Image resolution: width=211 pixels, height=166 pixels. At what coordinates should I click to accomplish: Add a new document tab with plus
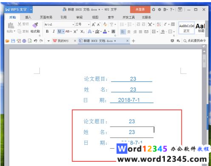(133, 41)
